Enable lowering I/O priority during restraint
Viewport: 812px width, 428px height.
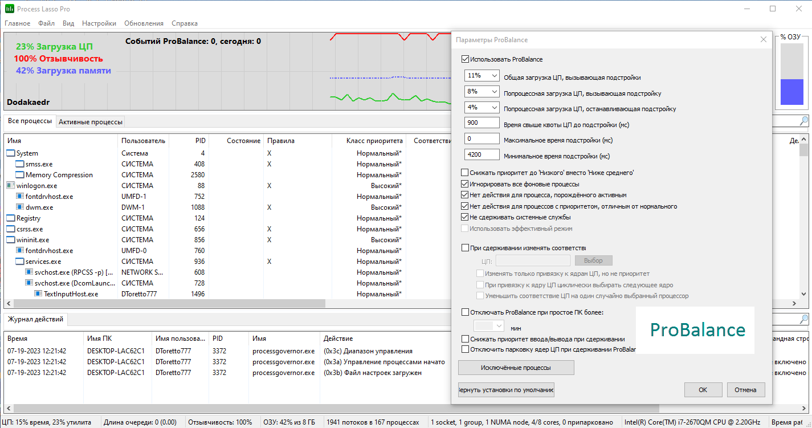pos(465,339)
